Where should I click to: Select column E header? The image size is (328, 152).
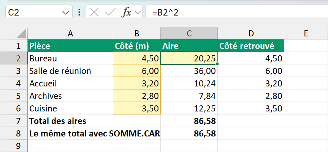tap(306, 33)
